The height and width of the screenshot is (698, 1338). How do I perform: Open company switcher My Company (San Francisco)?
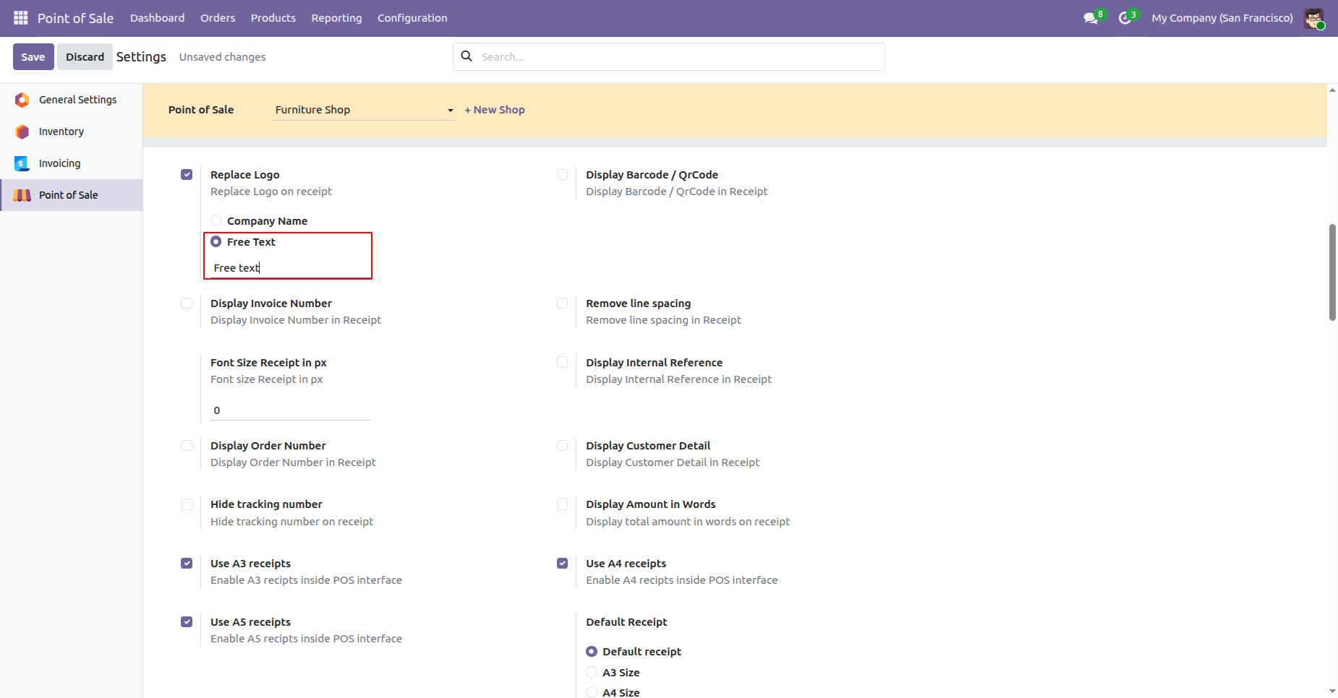point(1222,18)
